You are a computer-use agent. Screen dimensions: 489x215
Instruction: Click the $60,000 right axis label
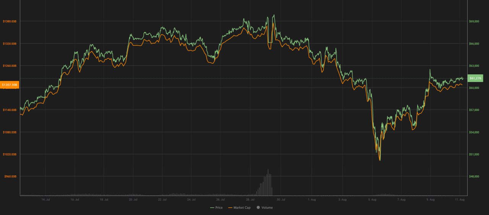[x=474, y=88]
